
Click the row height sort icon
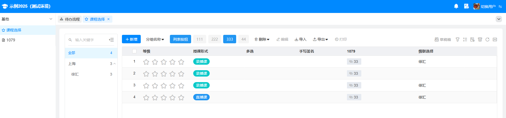pyautogui.click(x=465, y=40)
